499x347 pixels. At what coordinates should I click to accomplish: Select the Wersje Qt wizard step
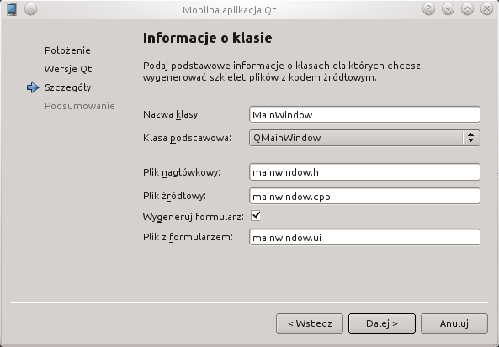tap(68, 69)
